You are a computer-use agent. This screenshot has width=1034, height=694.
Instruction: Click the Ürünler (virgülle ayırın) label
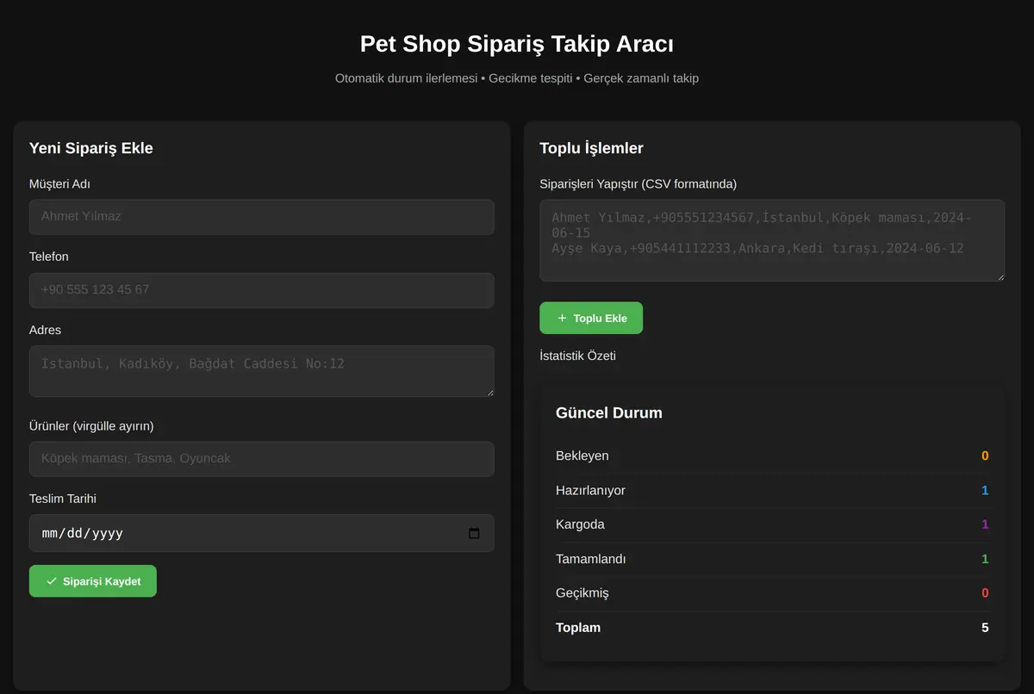(91, 425)
